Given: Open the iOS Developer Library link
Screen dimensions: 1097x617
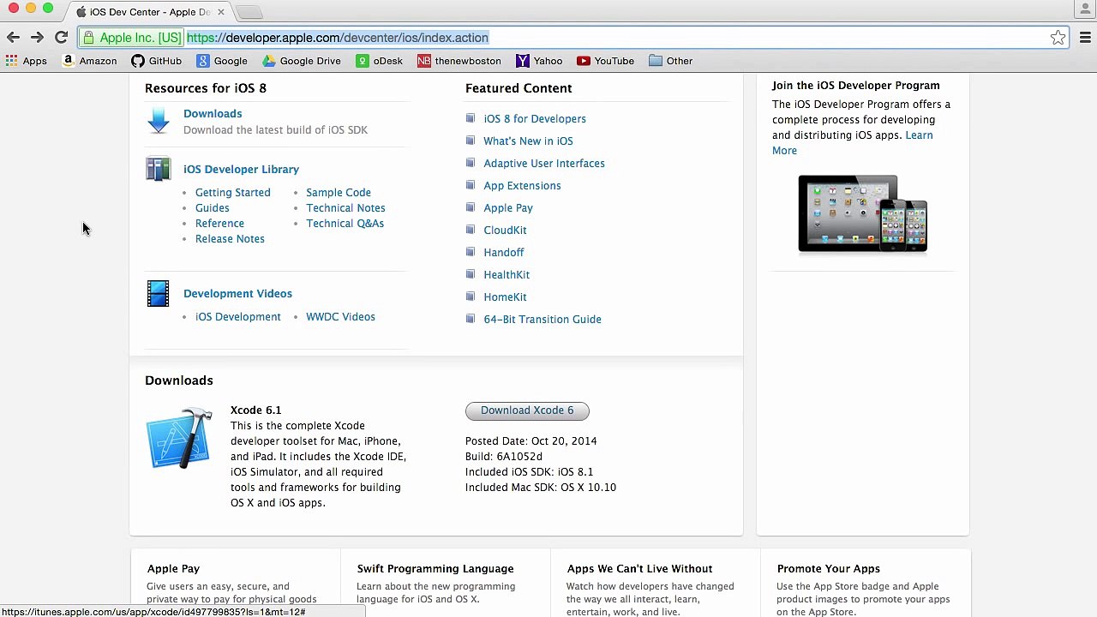Looking at the screenshot, I should 241,170.
